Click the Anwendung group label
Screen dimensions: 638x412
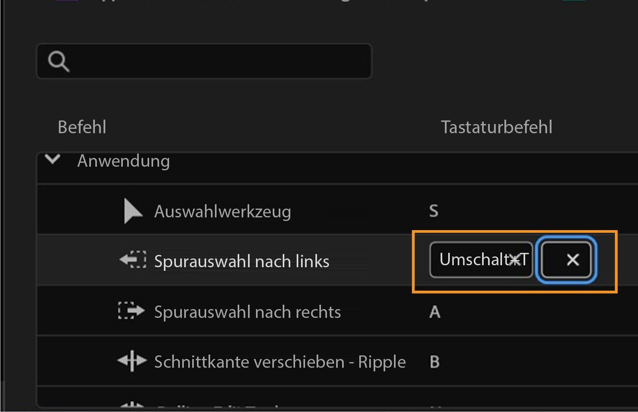(x=124, y=161)
